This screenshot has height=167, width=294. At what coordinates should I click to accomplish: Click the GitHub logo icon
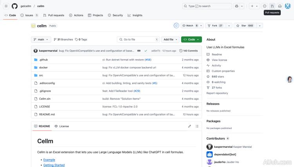pos(15,6)
